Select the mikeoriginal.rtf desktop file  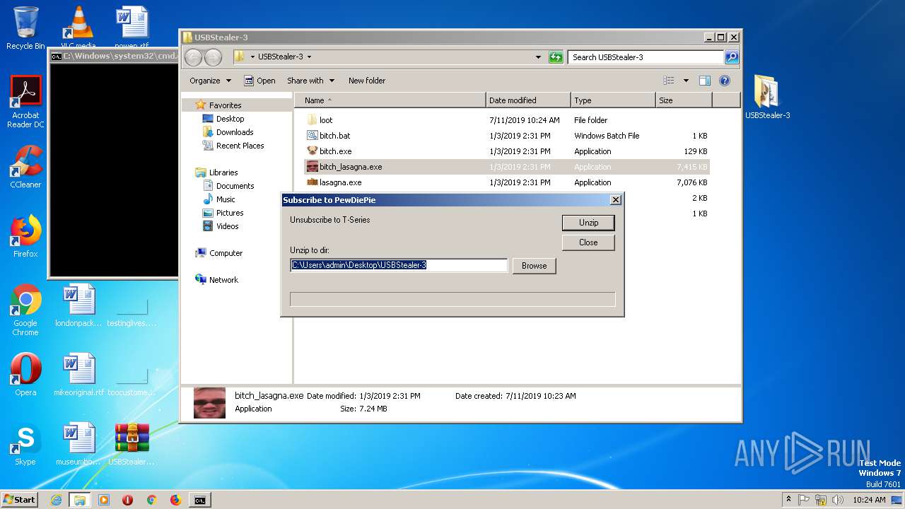(x=78, y=374)
